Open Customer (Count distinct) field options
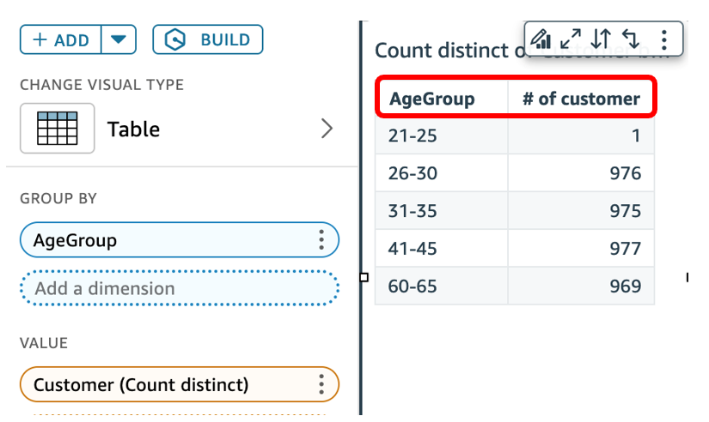The width and height of the screenshot is (709, 422). coord(321,384)
